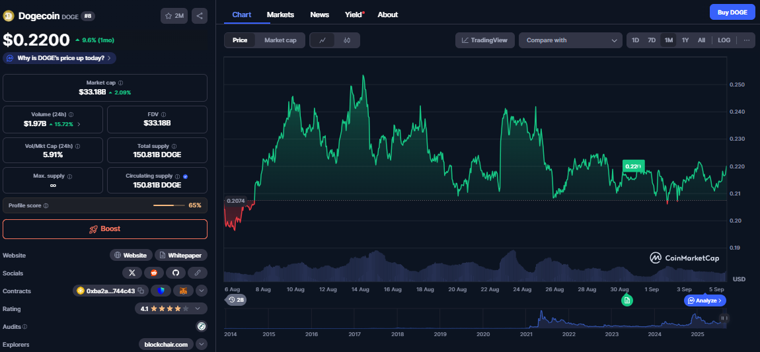This screenshot has width=760, height=352.
Task: Expand Volume (24h) details arrow
Action: 79,124
